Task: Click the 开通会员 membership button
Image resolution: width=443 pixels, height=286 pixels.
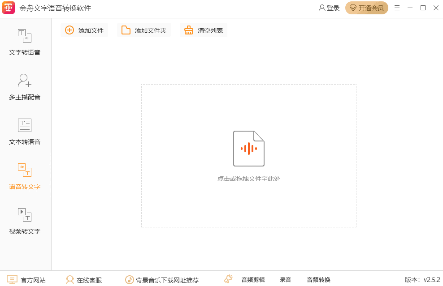Action: coord(366,8)
